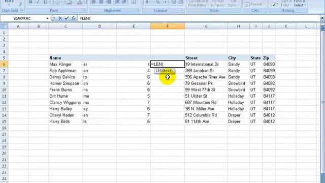Screen dimensions: 325x183
Task: Click cell containing Cheryl Haden
Action: click(x=66, y=115)
